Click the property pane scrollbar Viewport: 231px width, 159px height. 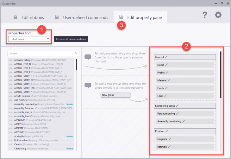221,75
